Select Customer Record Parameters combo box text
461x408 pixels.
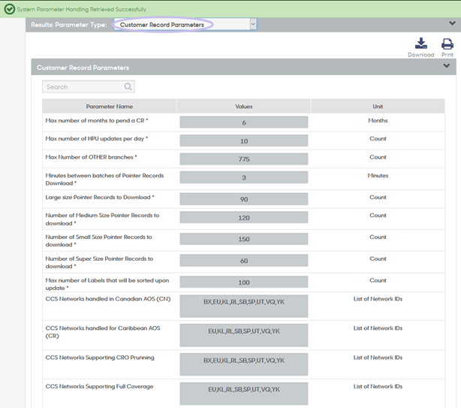pos(161,25)
